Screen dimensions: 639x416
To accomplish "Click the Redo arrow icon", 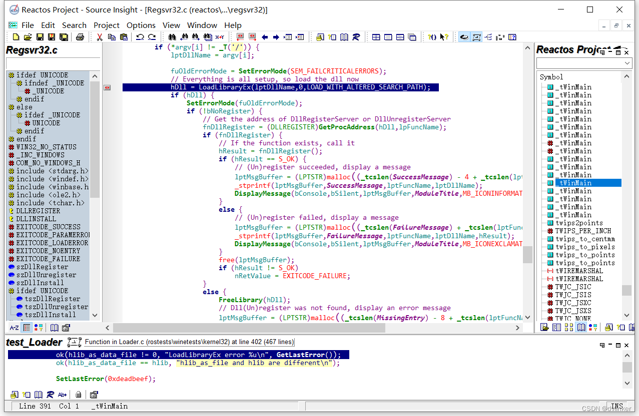I will 152,37.
